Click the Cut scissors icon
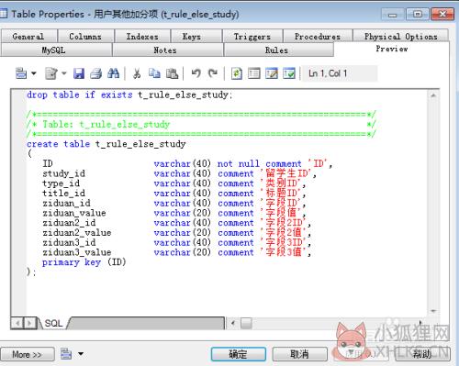The image size is (459, 366). pyautogui.click(x=137, y=73)
